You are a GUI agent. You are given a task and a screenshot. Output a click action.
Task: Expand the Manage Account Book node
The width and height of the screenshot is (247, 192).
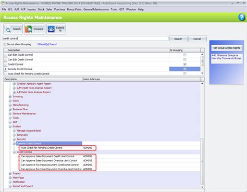14,131
